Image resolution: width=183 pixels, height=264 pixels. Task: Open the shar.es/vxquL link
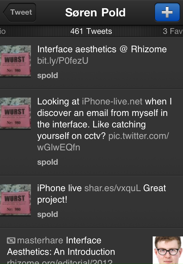(113, 188)
